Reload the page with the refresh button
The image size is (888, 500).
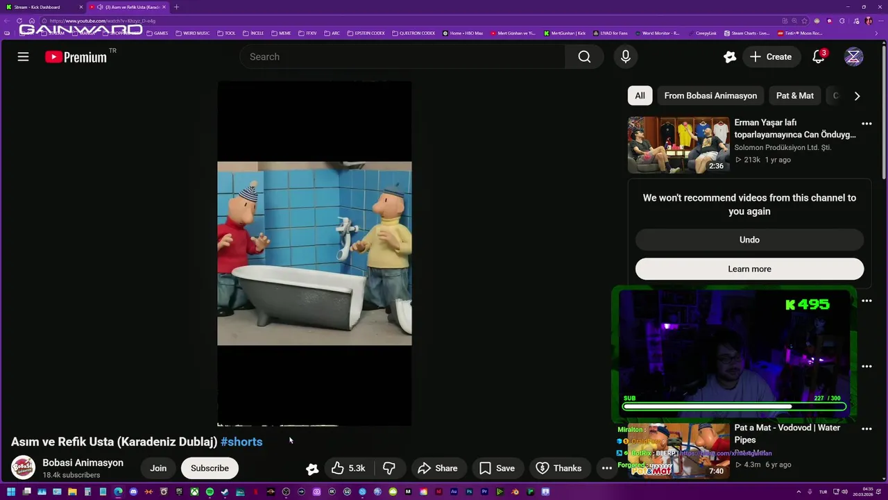pyautogui.click(x=19, y=21)
